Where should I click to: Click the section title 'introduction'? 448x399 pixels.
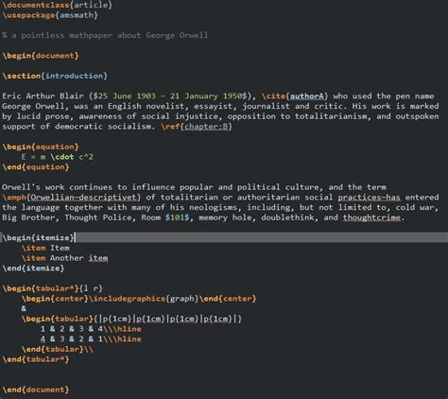(74, 76)
